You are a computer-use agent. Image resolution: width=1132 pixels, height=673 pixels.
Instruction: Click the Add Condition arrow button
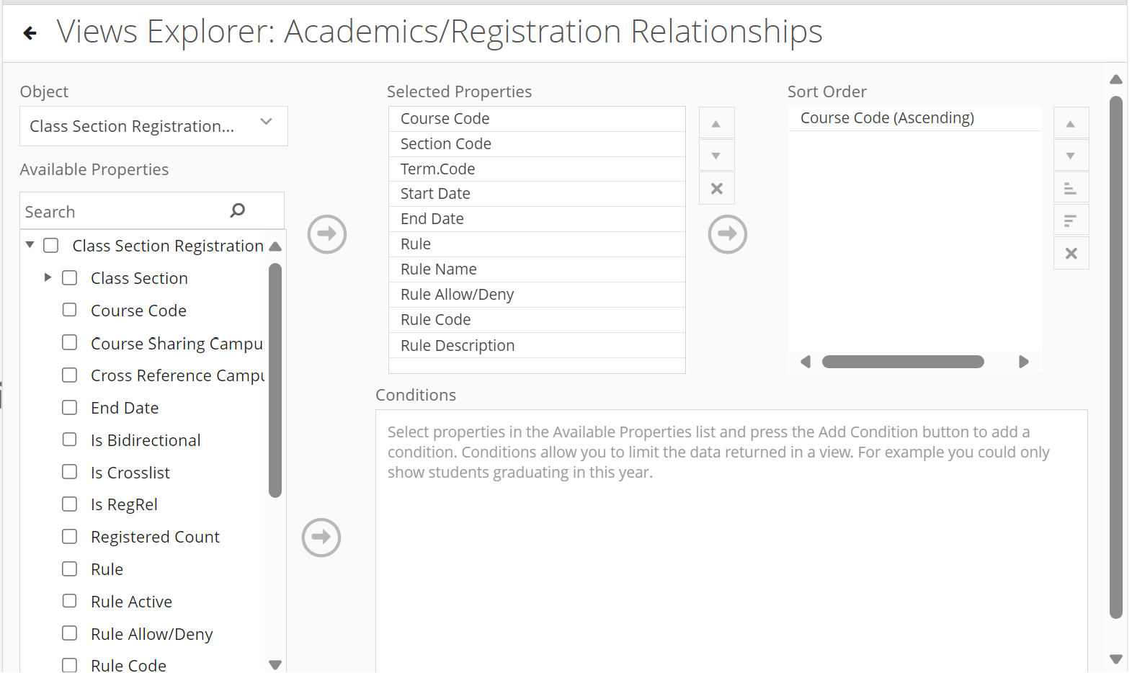[x=321, y=538]
